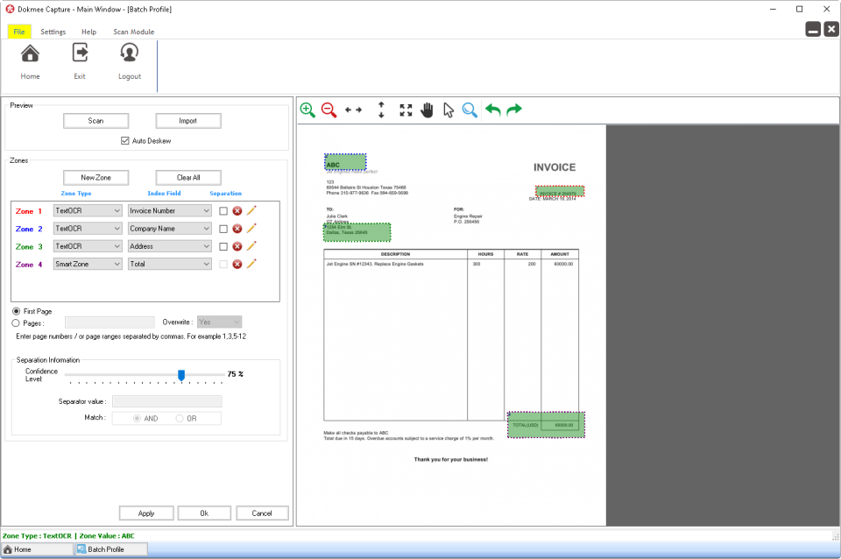Edit Zone 3 using pencil icon
The width and height of the screenshot is (841, 559).
251,246
